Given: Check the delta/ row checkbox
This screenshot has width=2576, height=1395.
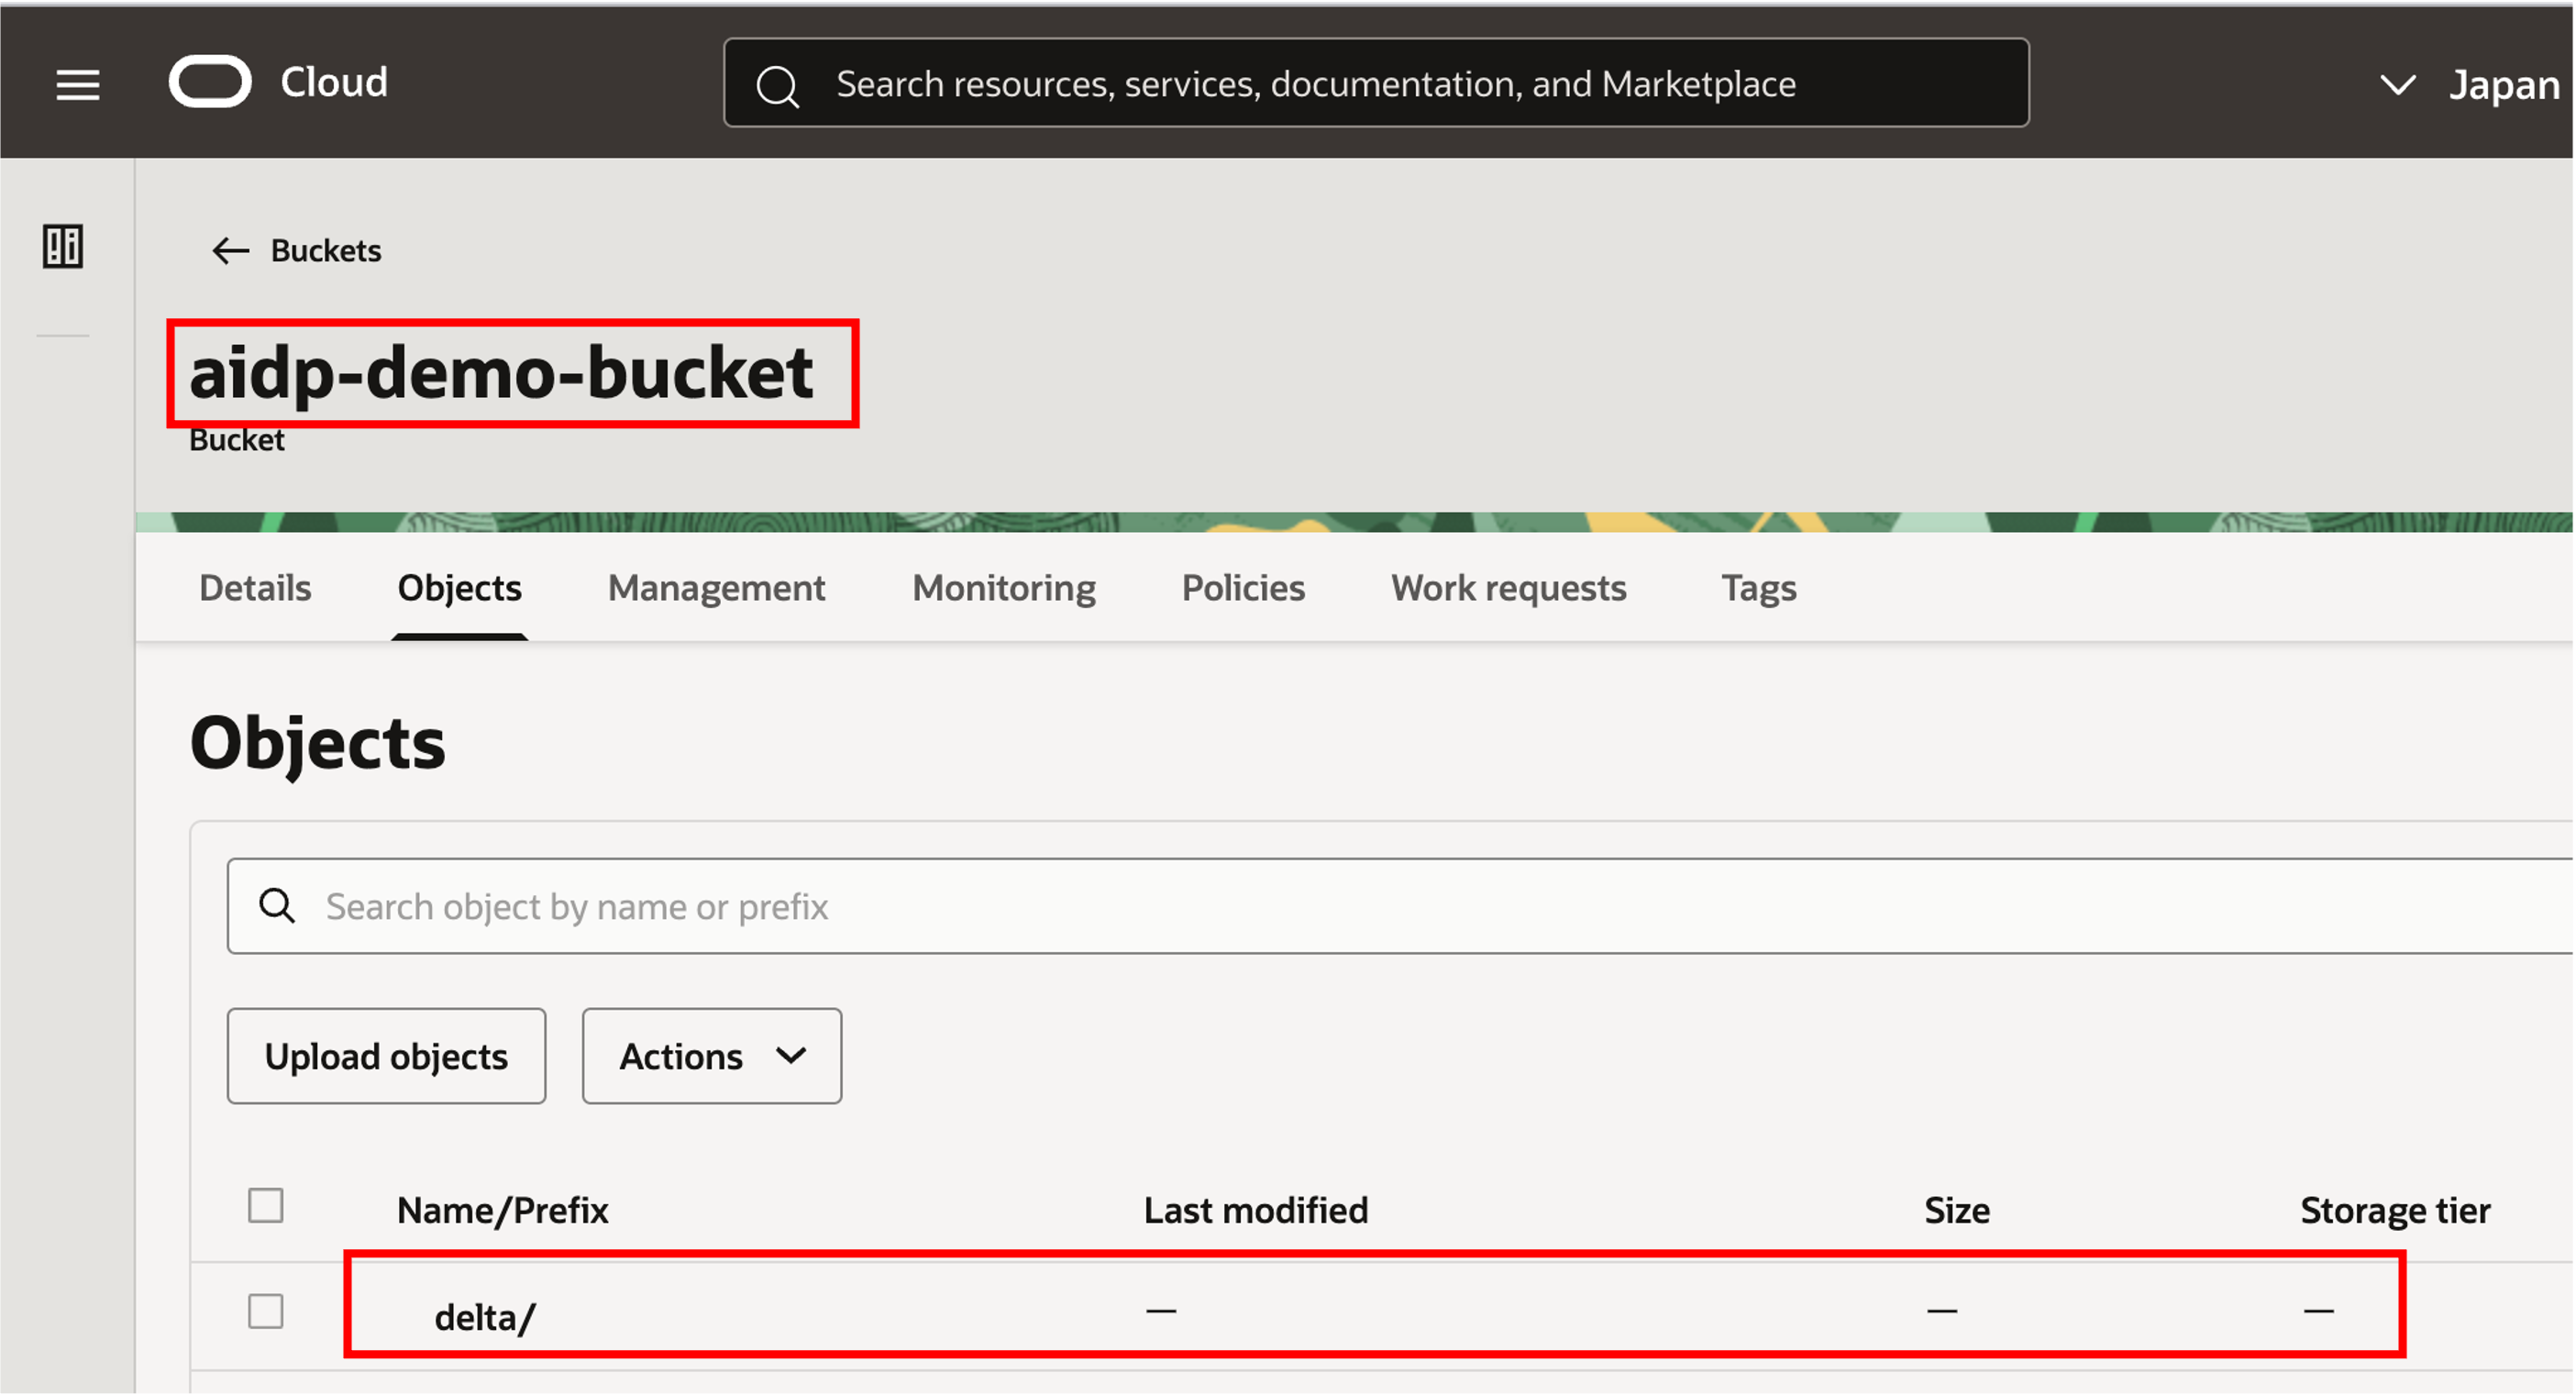Looking at the screenshot, I should coord(266,1311).
